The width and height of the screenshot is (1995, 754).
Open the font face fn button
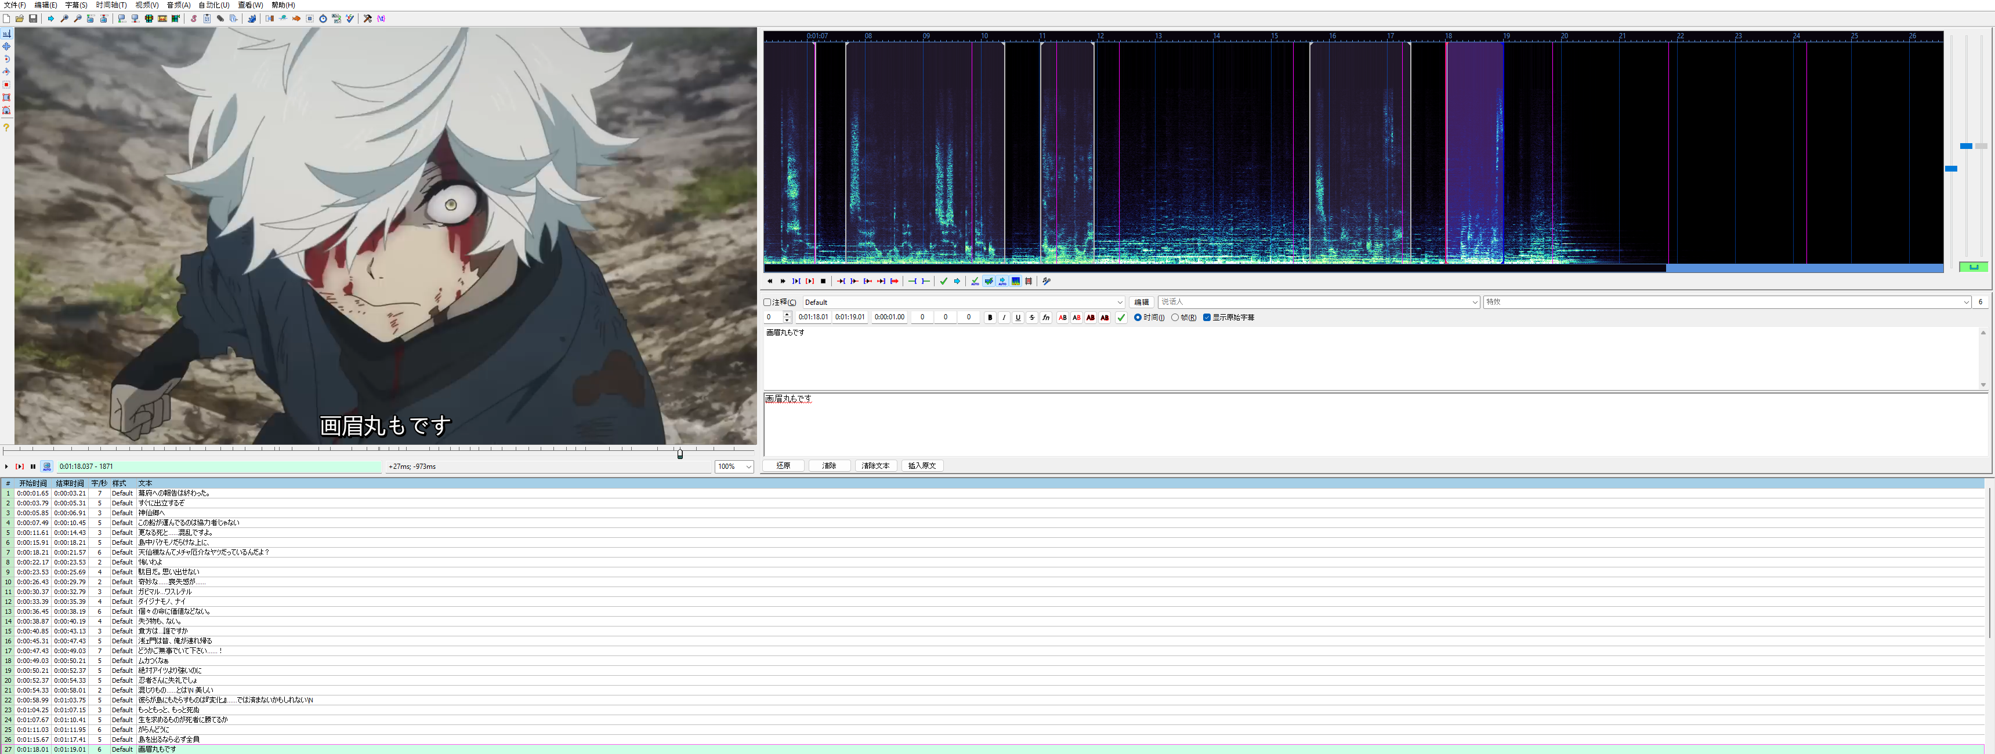[1045, 318]
